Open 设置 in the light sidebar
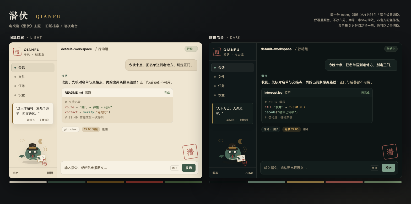 33,95
